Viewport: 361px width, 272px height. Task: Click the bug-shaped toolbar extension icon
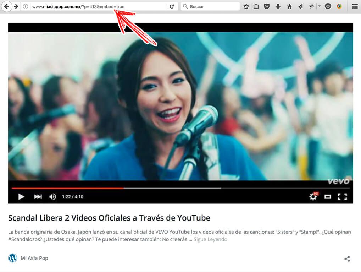point(311,6)
